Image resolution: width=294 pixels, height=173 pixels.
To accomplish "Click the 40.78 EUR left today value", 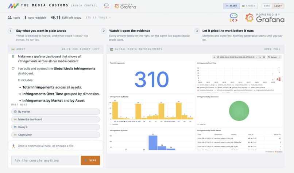I will click(66, 17).
